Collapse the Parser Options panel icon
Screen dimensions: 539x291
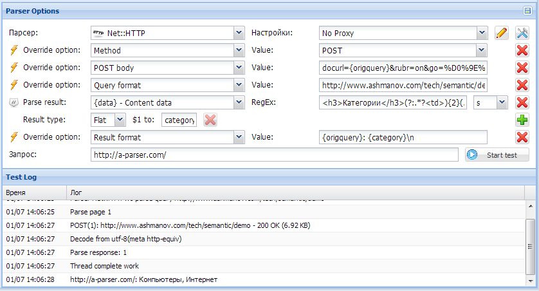click(527, 11)
